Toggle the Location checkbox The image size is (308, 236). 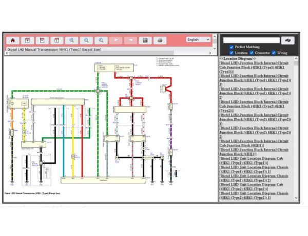(x=232, y=53)
